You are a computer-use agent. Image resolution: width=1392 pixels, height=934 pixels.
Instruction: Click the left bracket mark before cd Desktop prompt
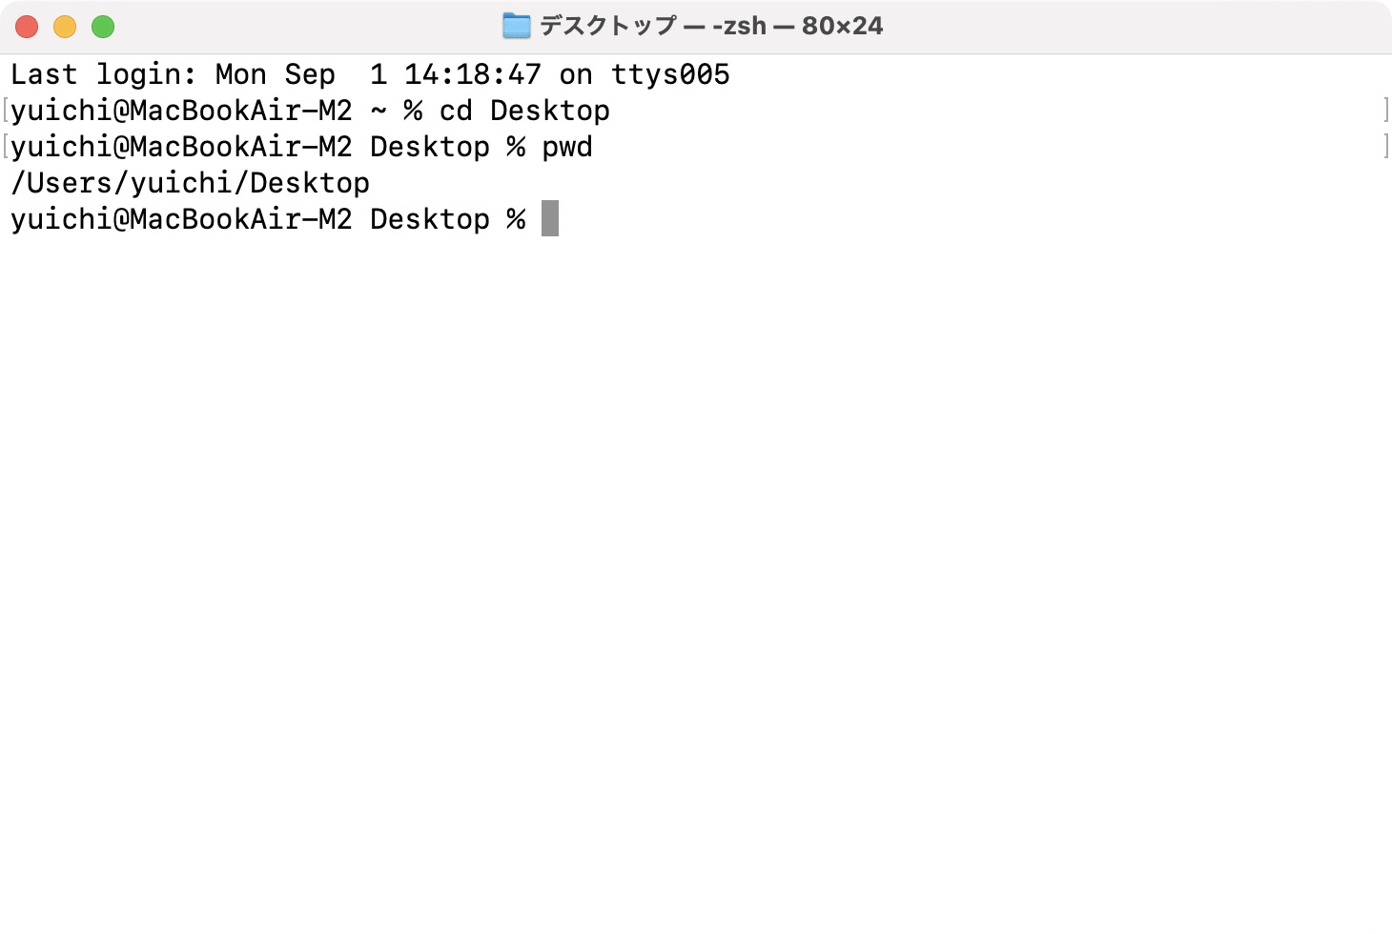6,111
